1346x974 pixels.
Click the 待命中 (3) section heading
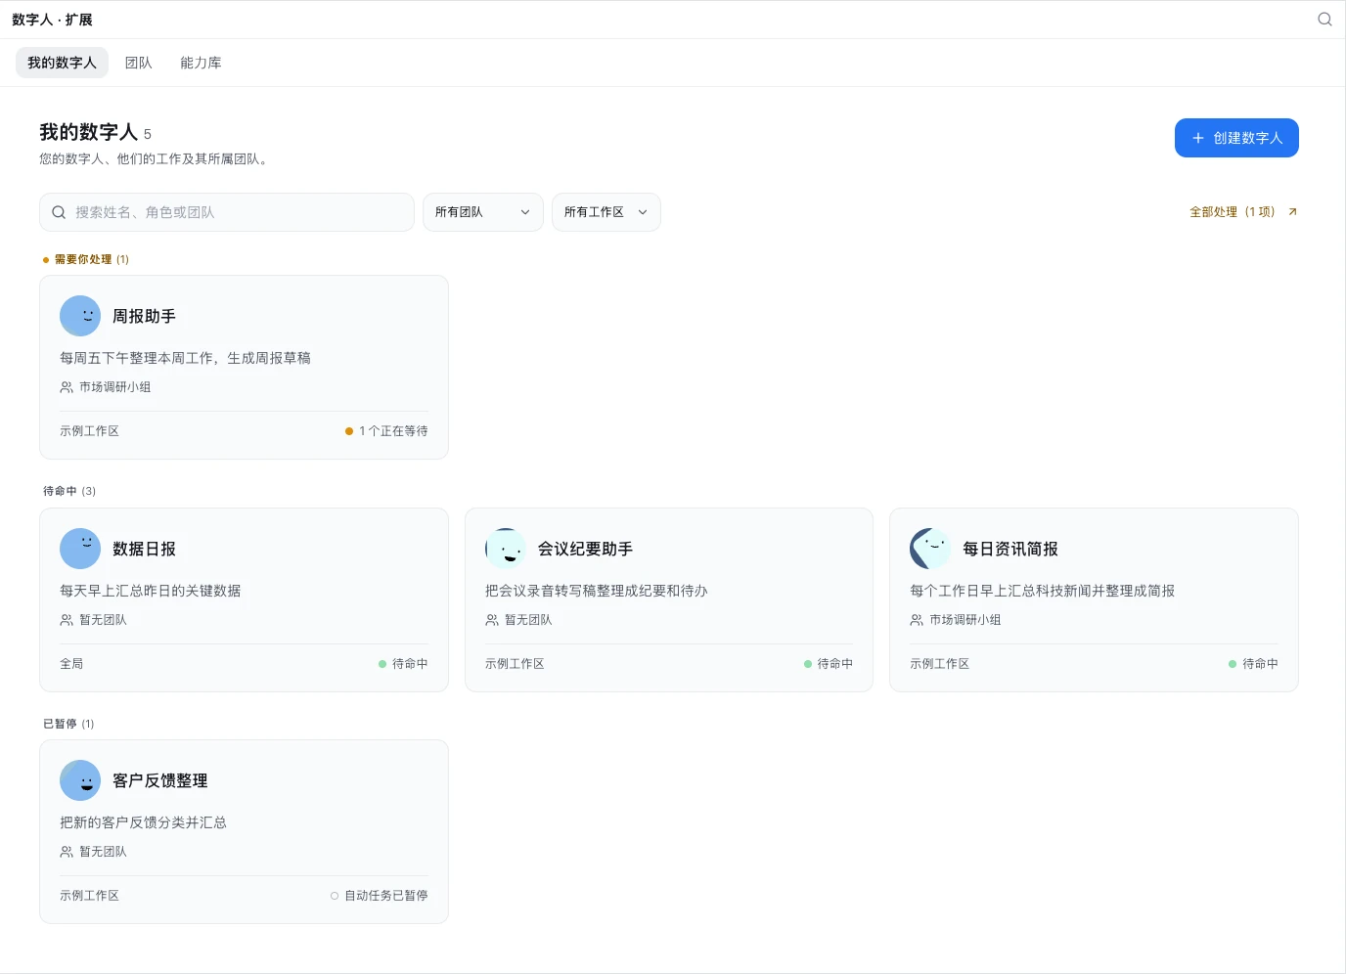tap(69, 491)
